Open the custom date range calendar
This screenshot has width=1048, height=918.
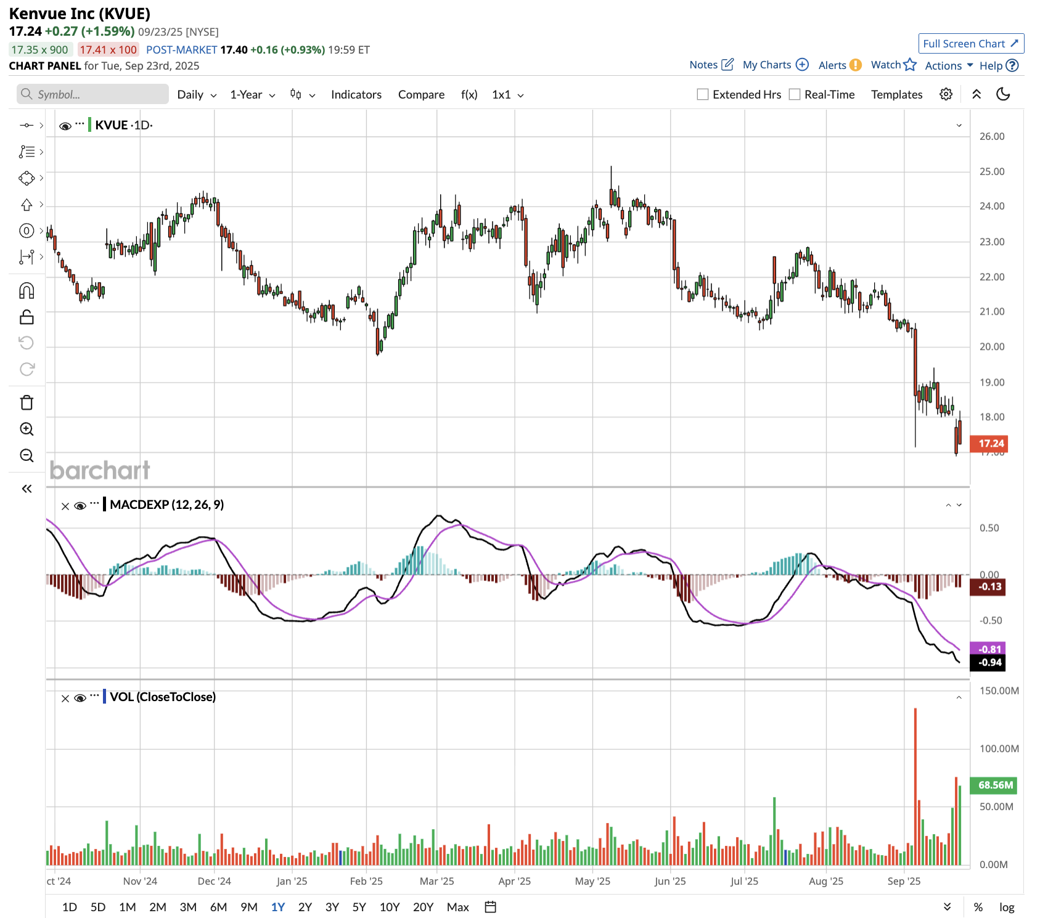491,907
